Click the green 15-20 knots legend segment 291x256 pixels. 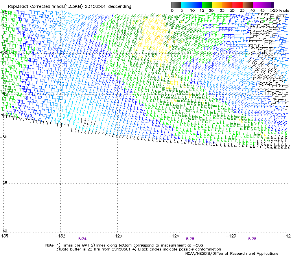coord(207,5)
